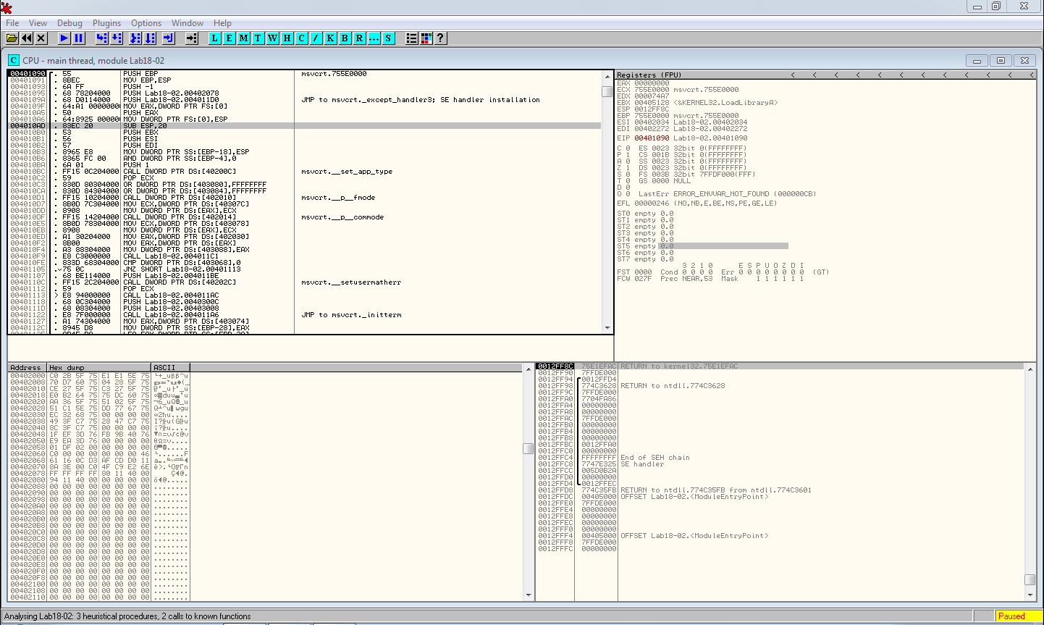Open Appearance options with the color grid icon
Screen dimensions: 1044x625
pos(426,38)
